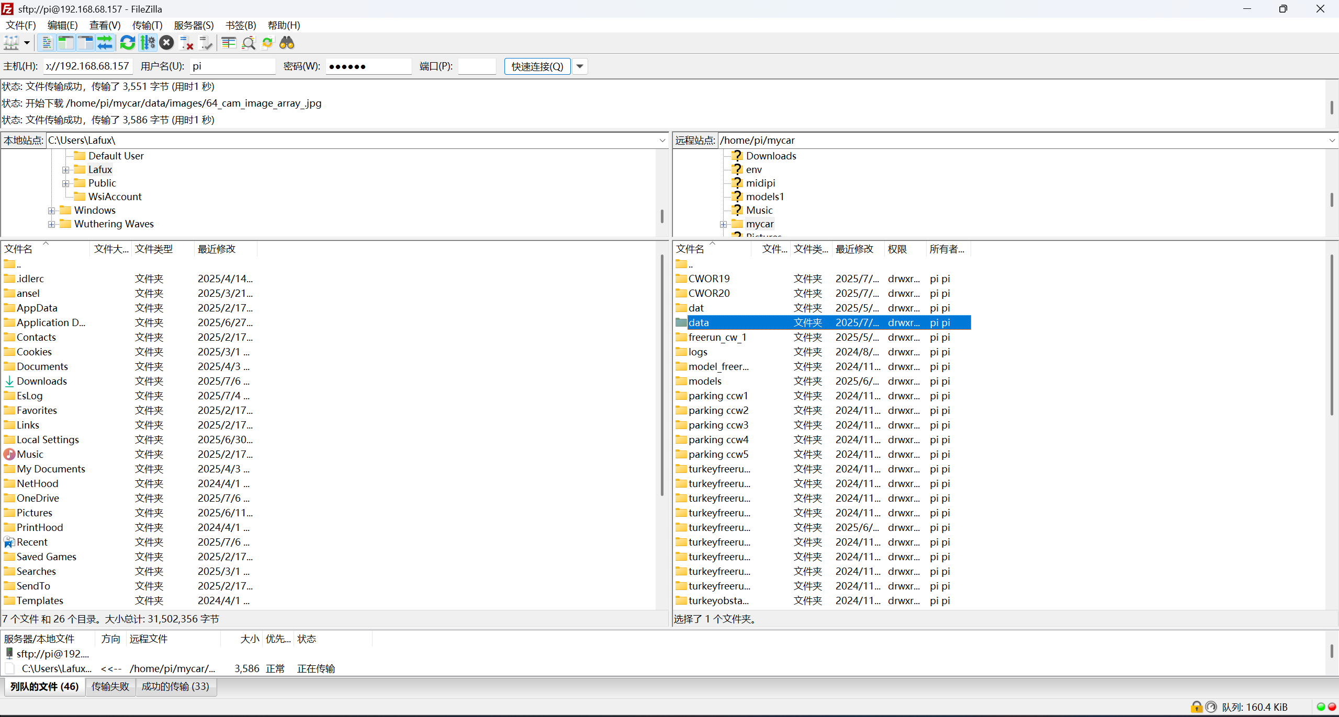Switch to 成功的传输 (33) tab
The image size is (1339, 717).
(175, 686)
